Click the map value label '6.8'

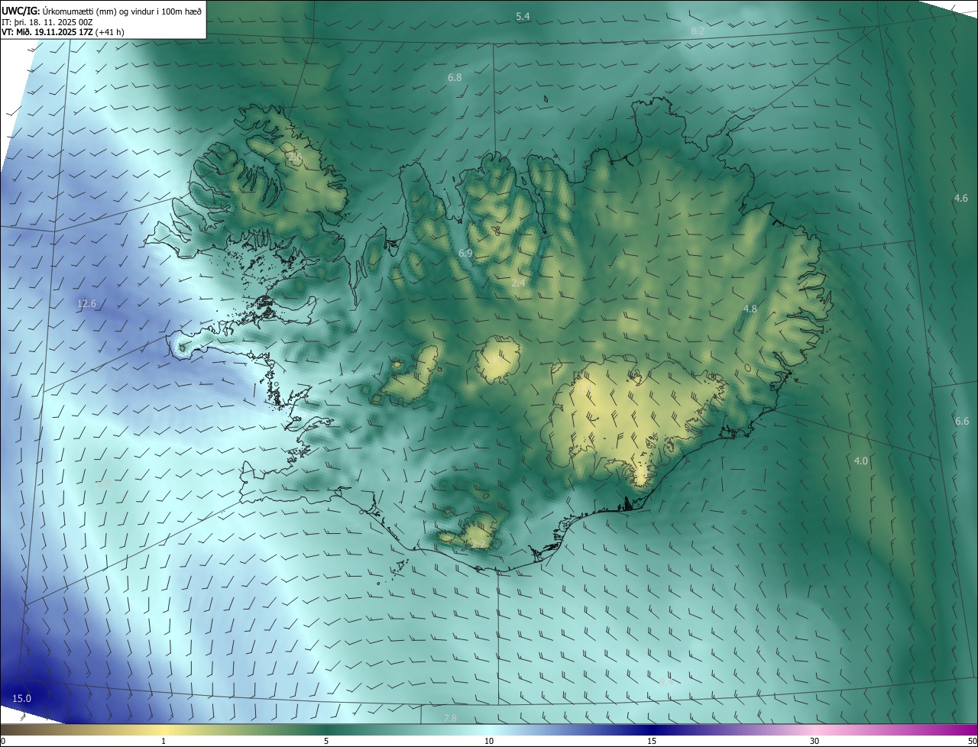coord(455,78)
